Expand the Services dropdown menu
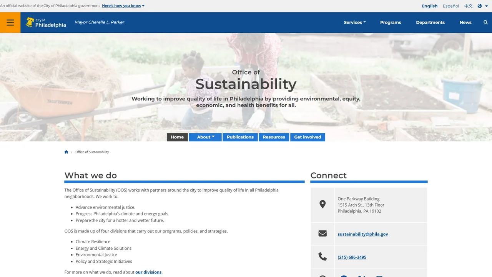This screenshot has width=492, height=277. click(x=355, y=22)
